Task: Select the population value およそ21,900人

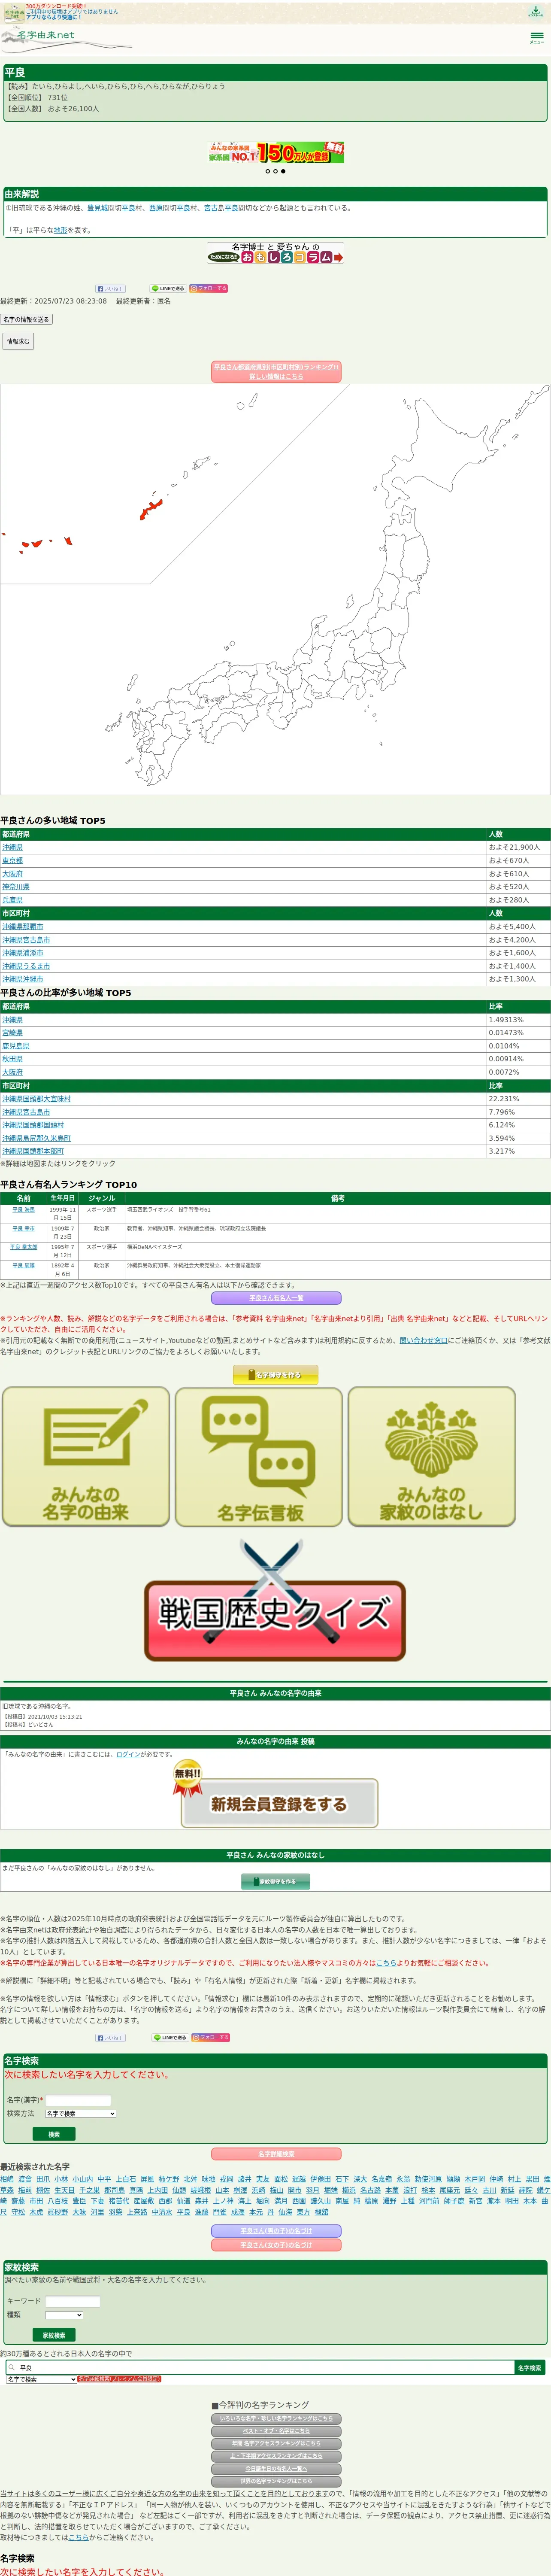Action: click(514, 847)
